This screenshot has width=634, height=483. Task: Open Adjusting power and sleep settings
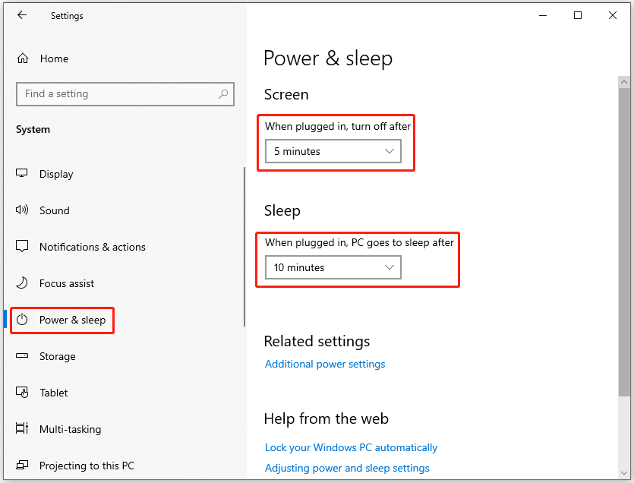(347, 468)
